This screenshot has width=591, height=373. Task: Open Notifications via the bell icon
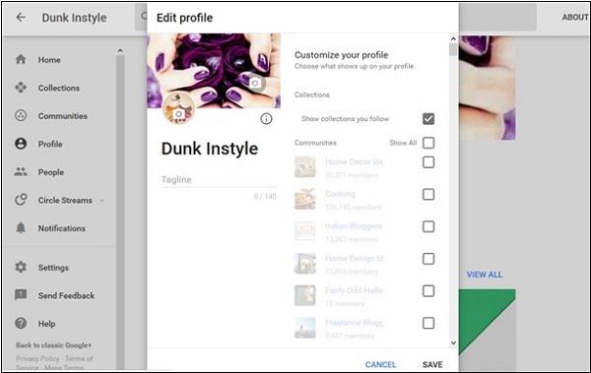coord(21,228)
